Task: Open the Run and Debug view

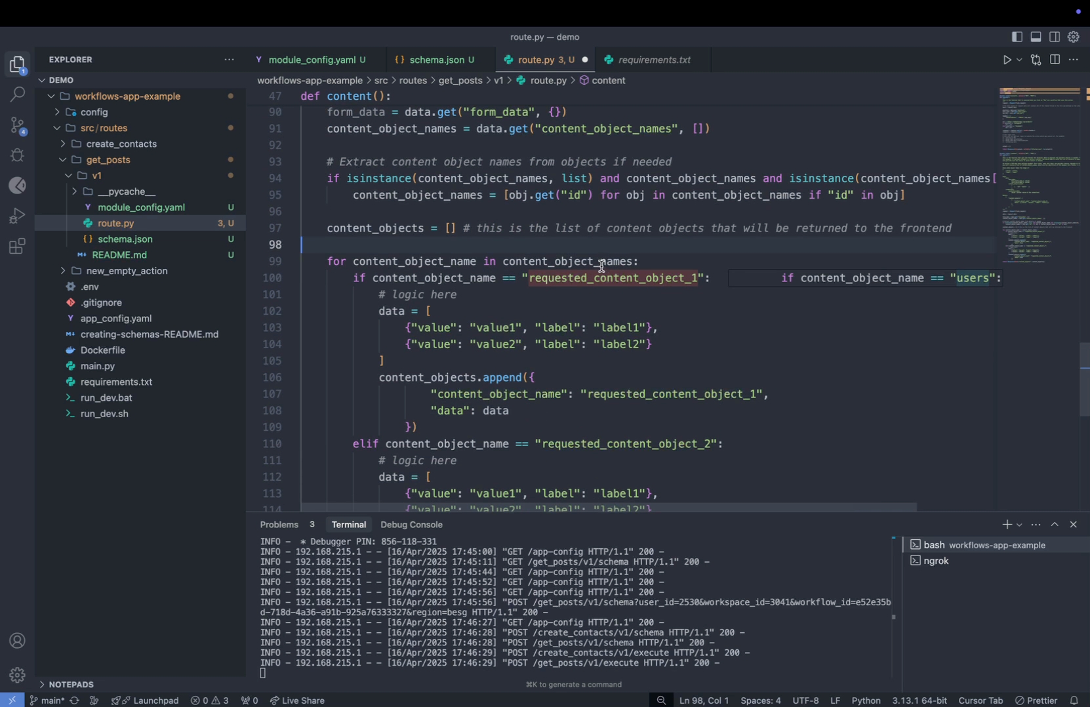Action: coord(18,216)
